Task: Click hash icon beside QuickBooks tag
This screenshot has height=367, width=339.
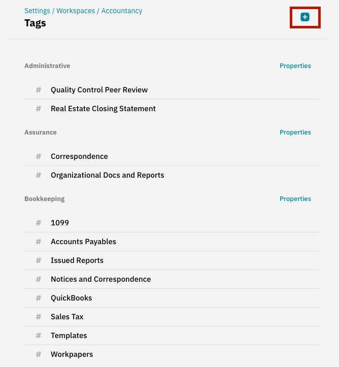Action: click(x=39, y=298)
